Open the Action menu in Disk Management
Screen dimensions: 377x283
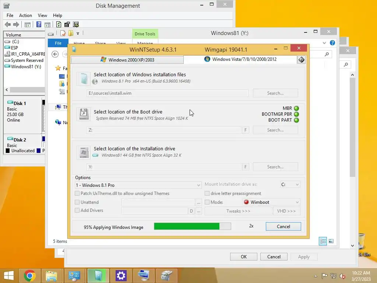(25, 15)
